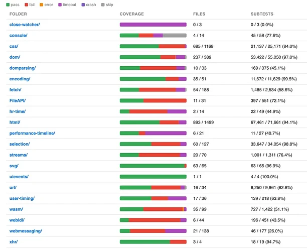Viewport: 307px width, 251px height.
Task: Select the webmessaging/ folder link
Action: click(x=26, y=231)
